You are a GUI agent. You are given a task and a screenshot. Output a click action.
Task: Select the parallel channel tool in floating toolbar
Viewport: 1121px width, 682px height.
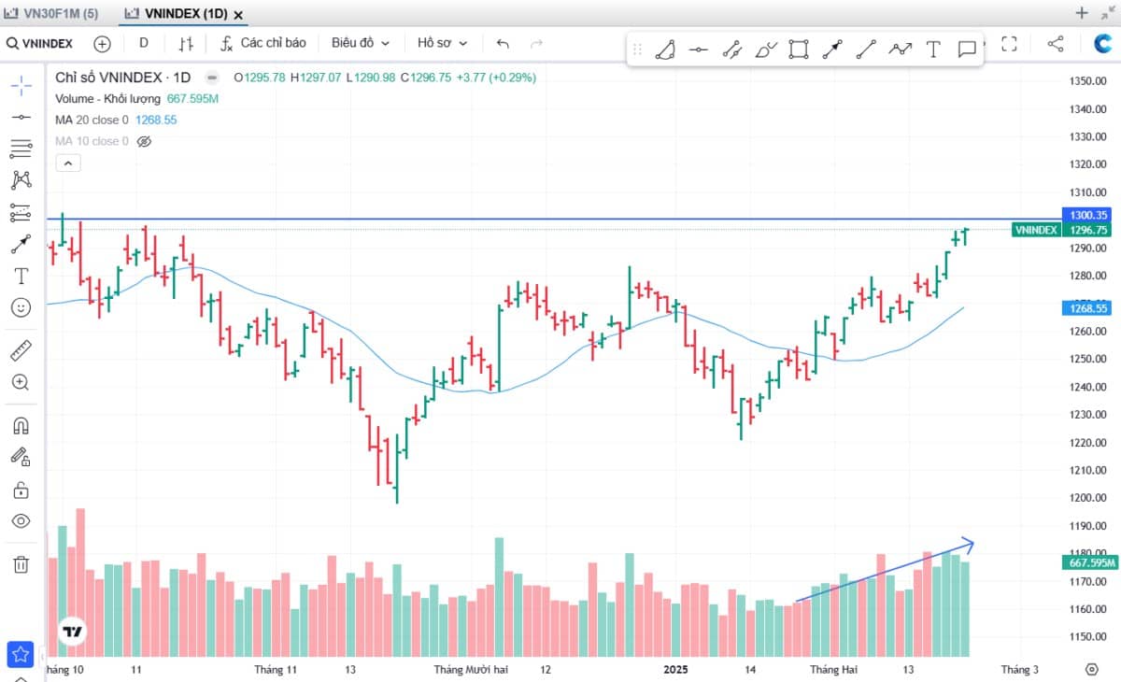pos(731,50)
